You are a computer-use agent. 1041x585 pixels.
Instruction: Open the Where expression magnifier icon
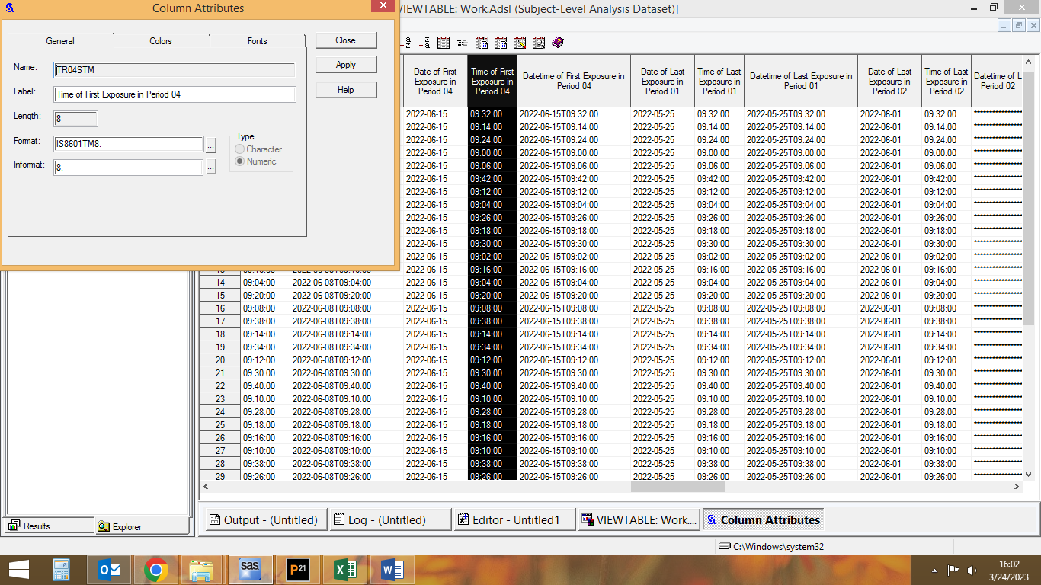[539, 43]
